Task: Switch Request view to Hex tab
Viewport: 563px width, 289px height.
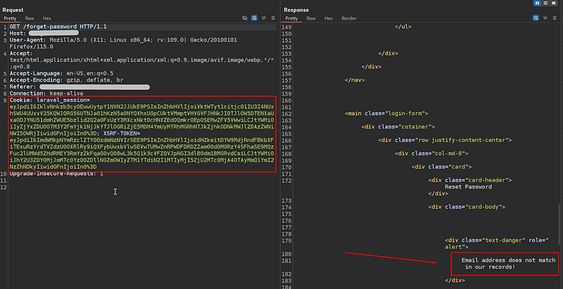Action: pos(47,18)
